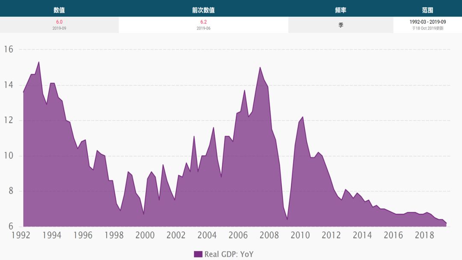The width and height of the screenshot is (462, 260).
Task: Click y-axis label 16
Action: point(9,49)
